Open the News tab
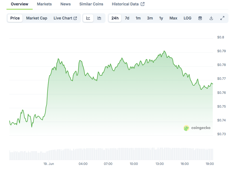Viewport: 232px width, 169px height. 66,4
